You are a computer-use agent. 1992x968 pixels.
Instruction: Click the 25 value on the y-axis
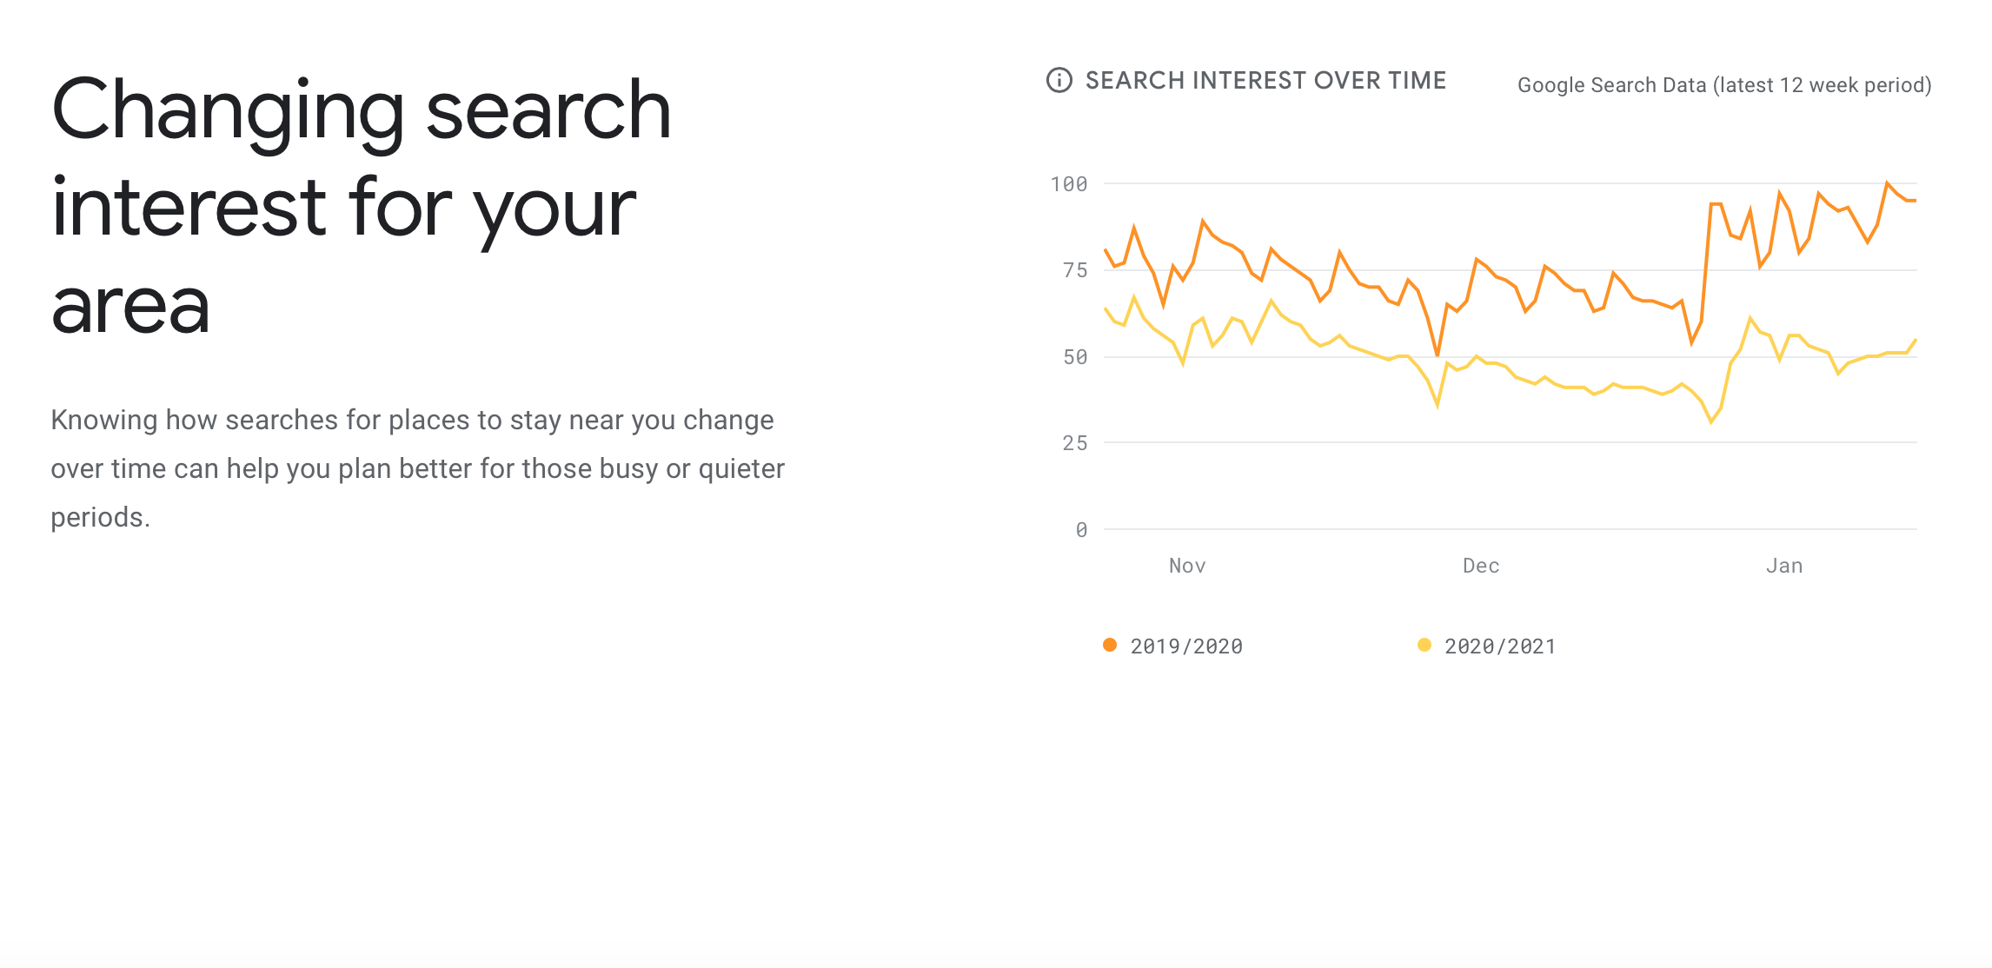[1075, 443]
